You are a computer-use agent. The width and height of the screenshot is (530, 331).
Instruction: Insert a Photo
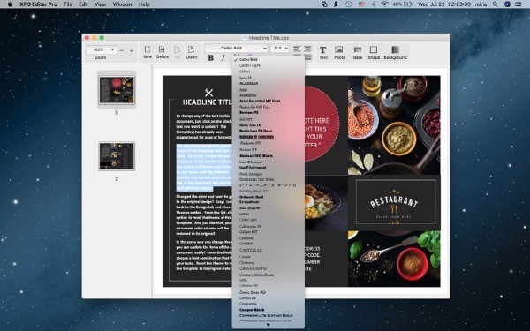point(339,53)
